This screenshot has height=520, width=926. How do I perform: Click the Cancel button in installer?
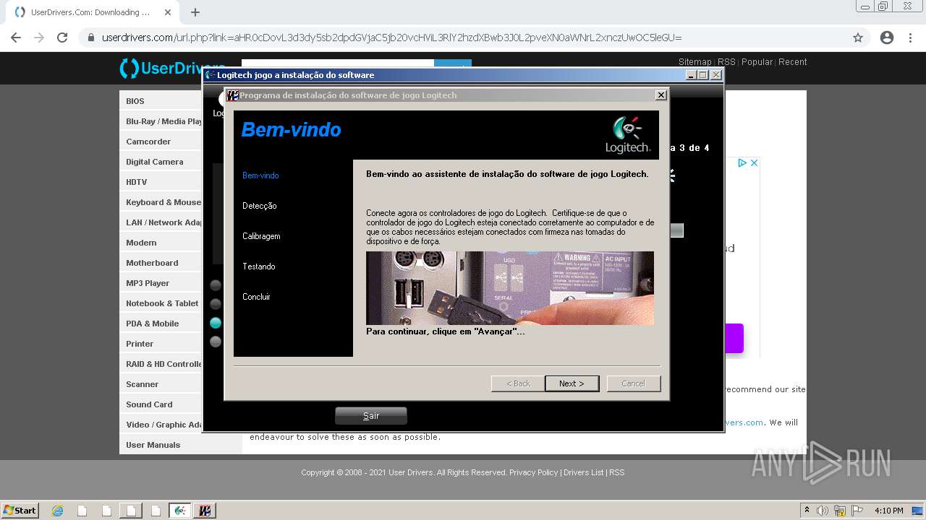click(634, 383)
